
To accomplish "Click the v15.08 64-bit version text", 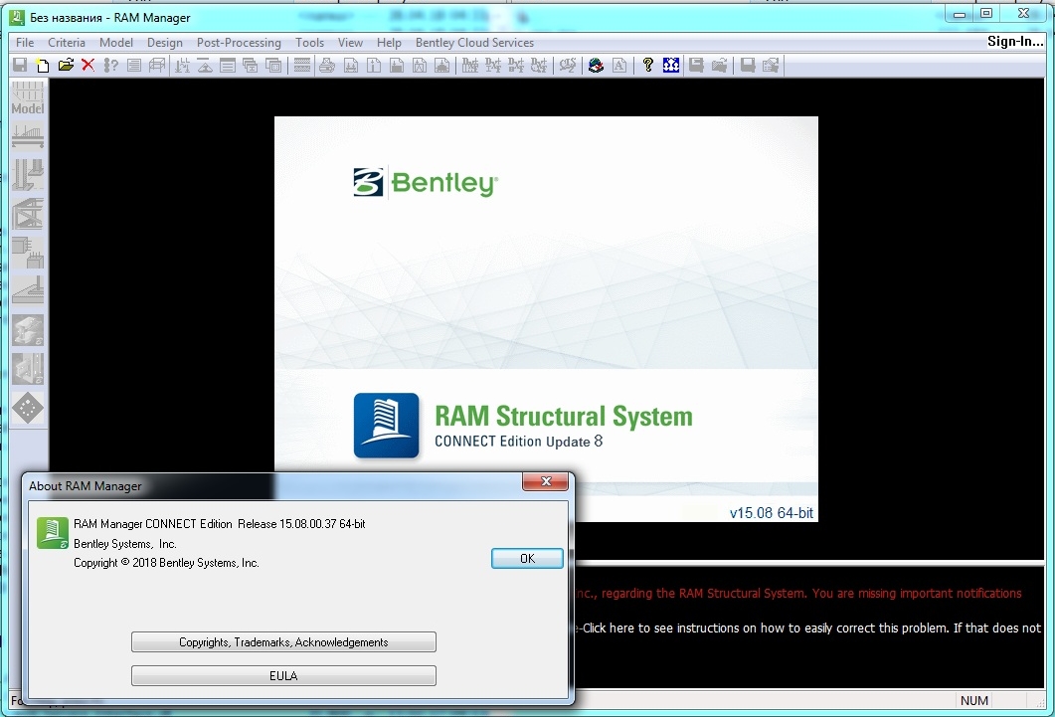I will click(771, 513).
